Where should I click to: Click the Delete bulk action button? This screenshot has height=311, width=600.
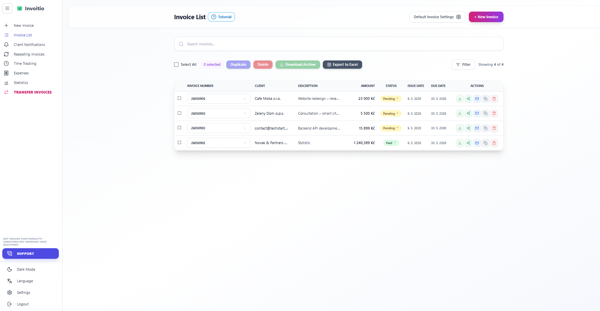263,65
